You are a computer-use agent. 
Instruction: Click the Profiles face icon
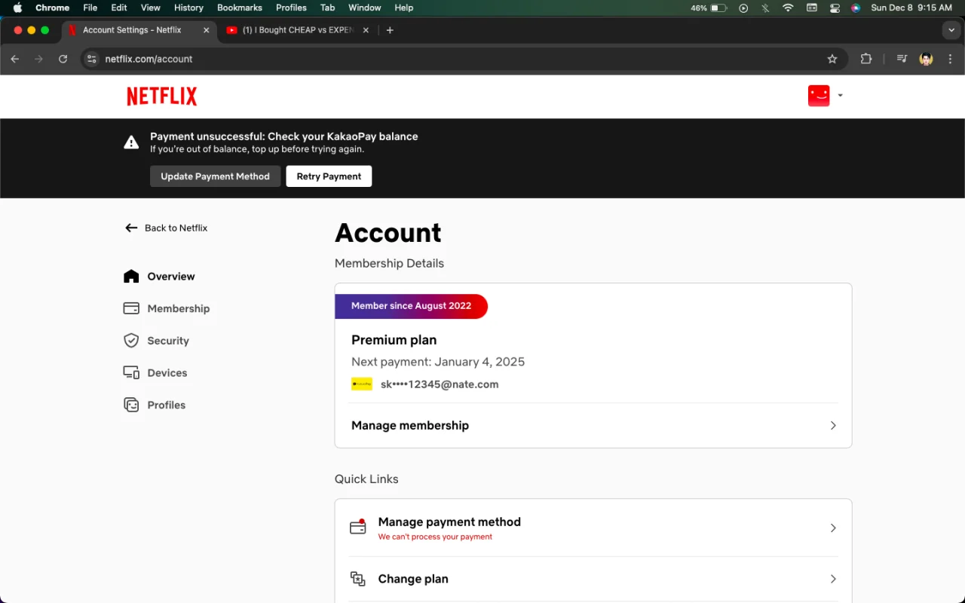pyautogui.click(x=131, y=405)
